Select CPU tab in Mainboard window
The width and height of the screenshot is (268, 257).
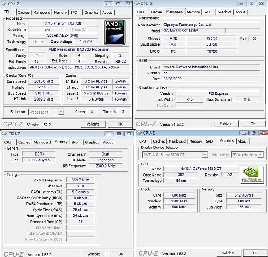tap(140, 12)
